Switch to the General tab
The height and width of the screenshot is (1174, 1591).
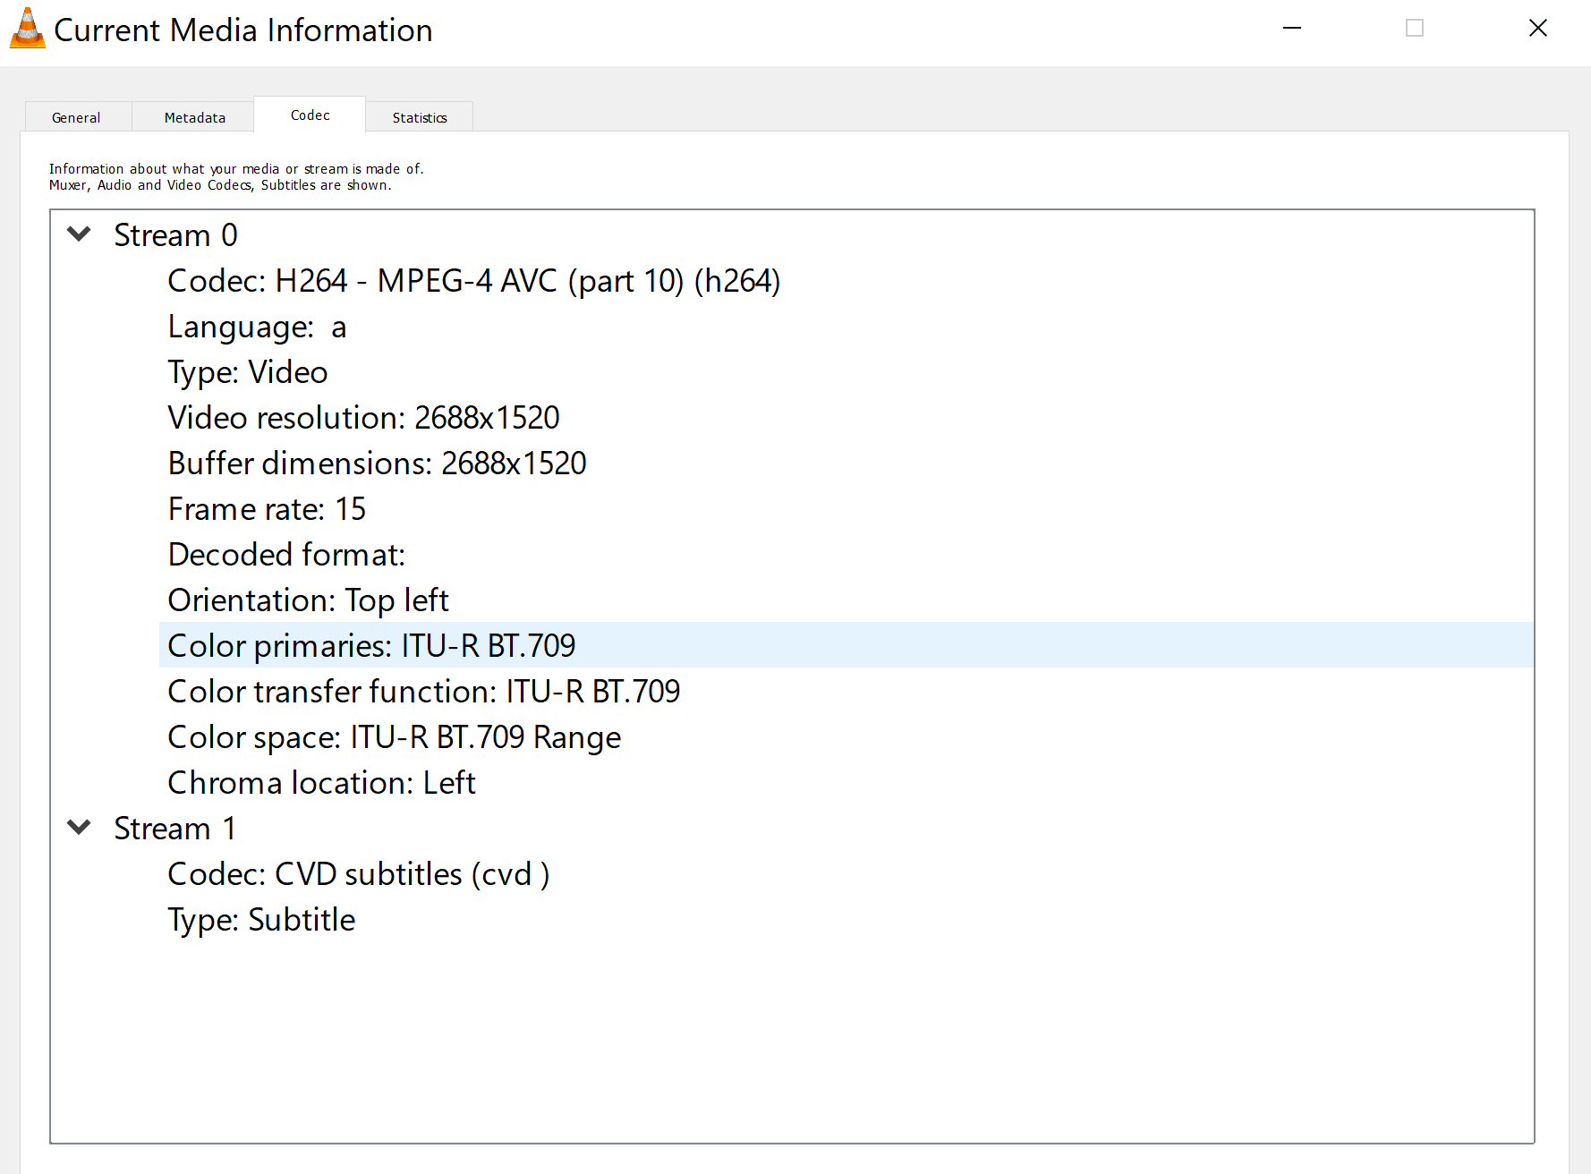pos(76,117)
